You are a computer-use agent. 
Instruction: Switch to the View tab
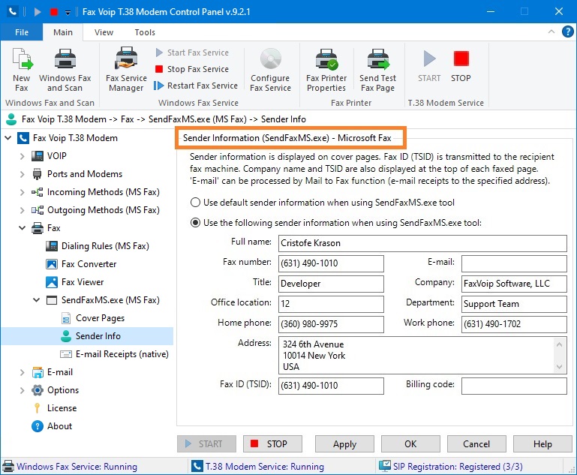point(104,32)
